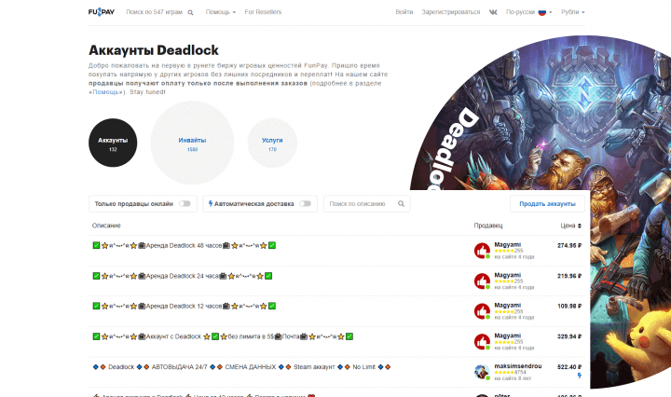Image resolution: width=671 pixels, height=397 pixels.
Task: Open the По-русски language dropdown
Action: click(x=529, y=12)
